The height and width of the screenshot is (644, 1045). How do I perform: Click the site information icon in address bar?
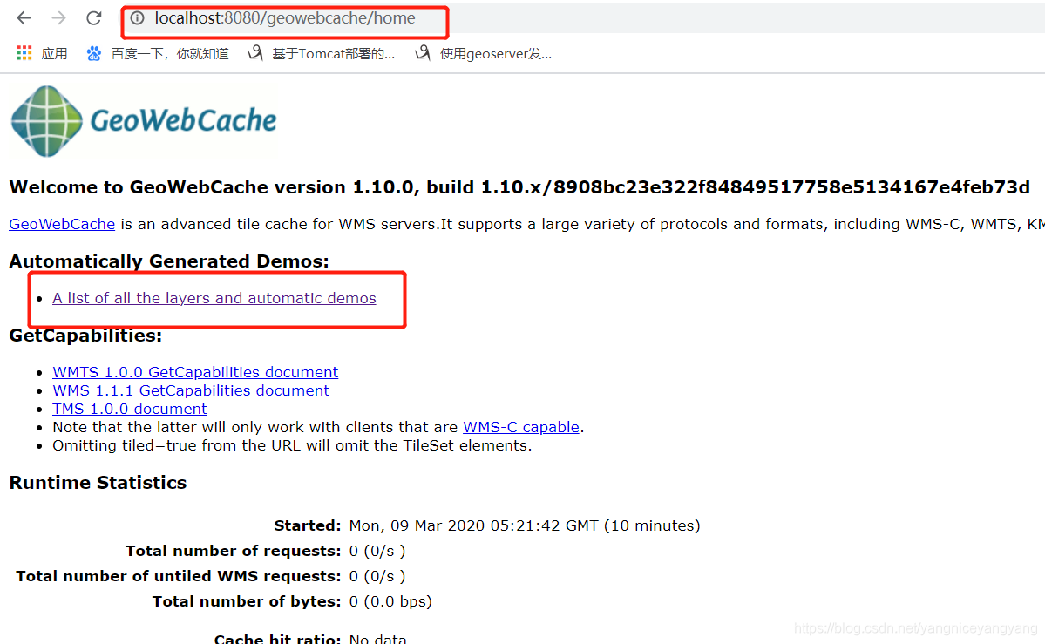[140, 17]
